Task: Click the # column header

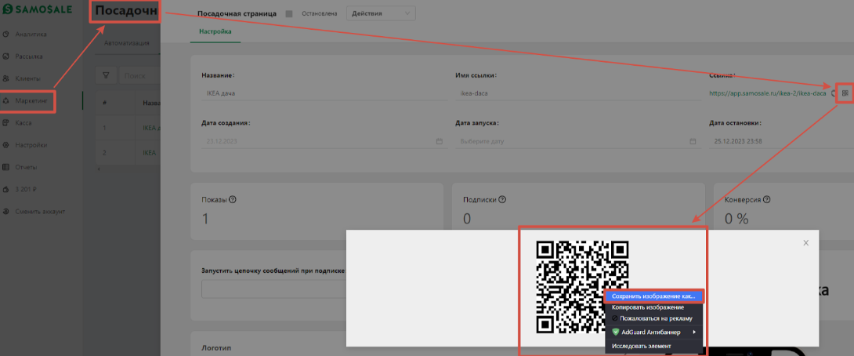Action: point(104,103)
